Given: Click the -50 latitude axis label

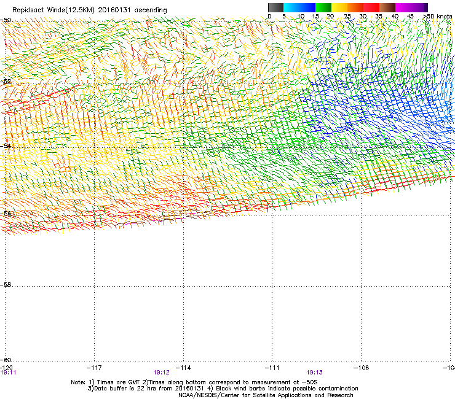Looking at the screenshot, I should [x=6, y=20].
